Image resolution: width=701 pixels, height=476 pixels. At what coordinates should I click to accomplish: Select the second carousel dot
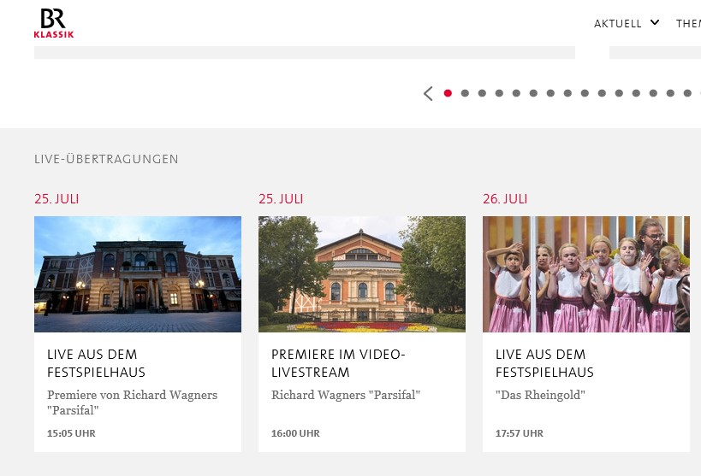pos(465,93)
